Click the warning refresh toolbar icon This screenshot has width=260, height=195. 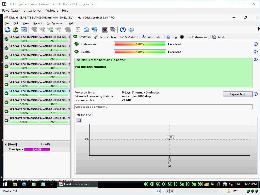pos(15,30)
